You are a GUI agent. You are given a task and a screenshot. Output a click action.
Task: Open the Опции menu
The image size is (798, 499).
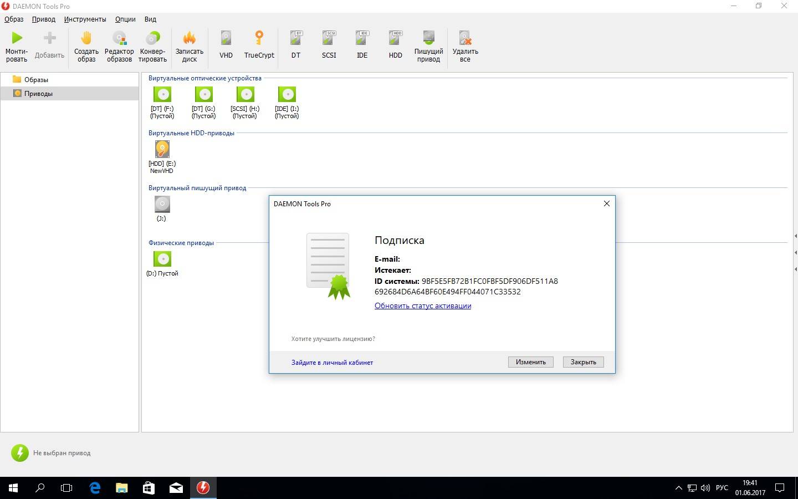(x=125, y=19)
